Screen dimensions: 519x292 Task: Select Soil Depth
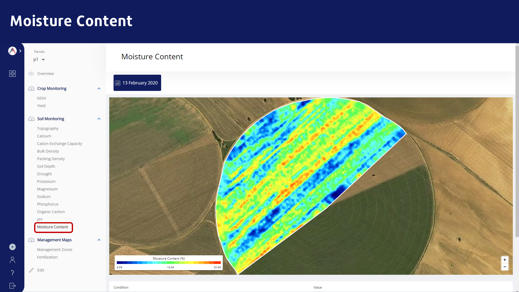[x=46, y=166]
